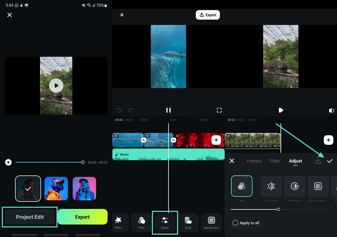Enter fullscreen preview mode

(219, 110)
